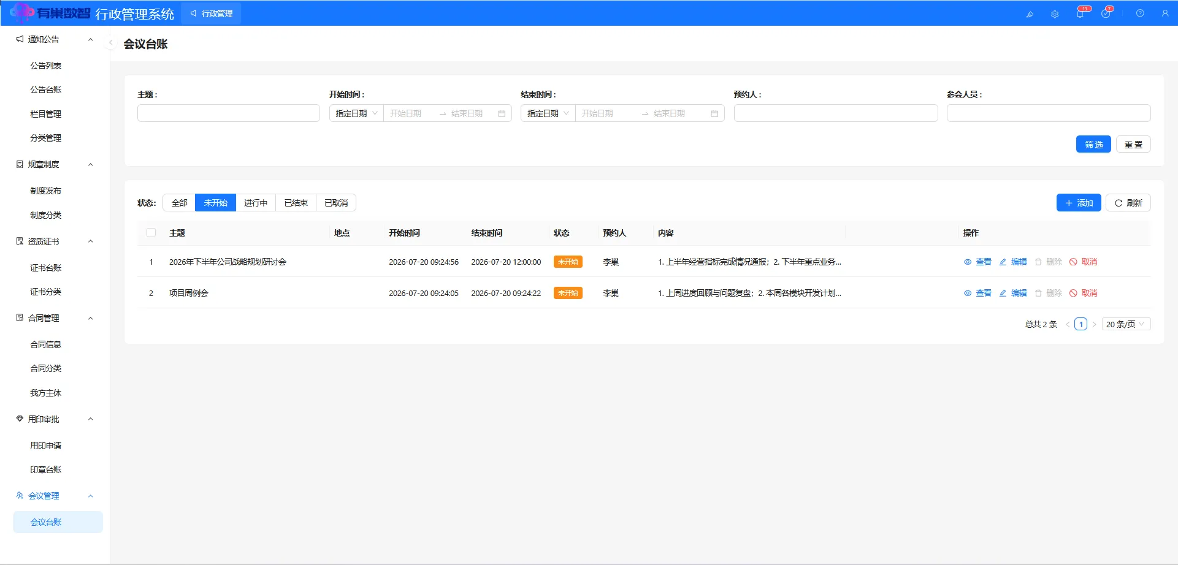Go to next page arrow in pagination
This screenshot has height=565, width=1178.
point(1094,324)
